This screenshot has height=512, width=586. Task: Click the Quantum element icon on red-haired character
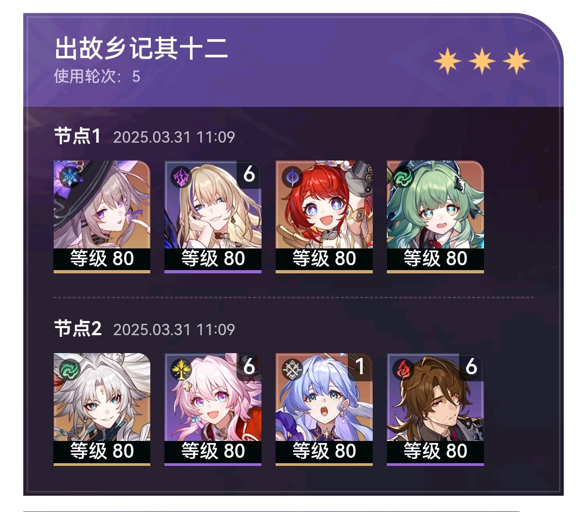click(292, 177)
